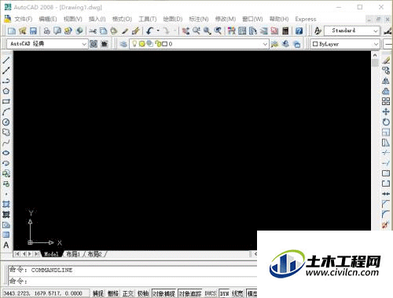The image size is (393, 298).
Task: Click the Zoom Realtime magnifier icon
Action: [x=196, y=31]
